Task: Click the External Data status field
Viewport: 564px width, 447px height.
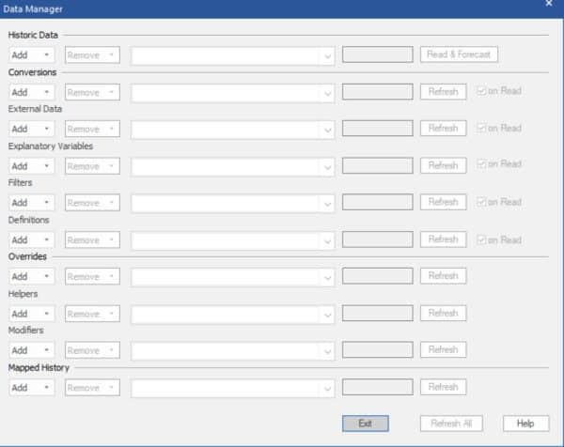Action: point(378,129)
